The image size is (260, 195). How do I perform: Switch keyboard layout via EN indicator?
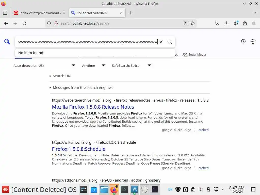pos(170,189)
